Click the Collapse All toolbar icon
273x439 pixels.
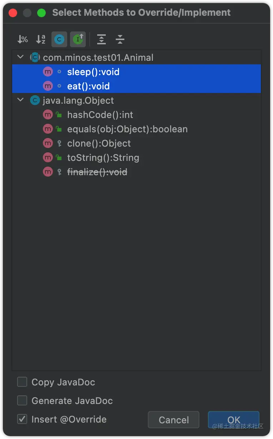120,39
